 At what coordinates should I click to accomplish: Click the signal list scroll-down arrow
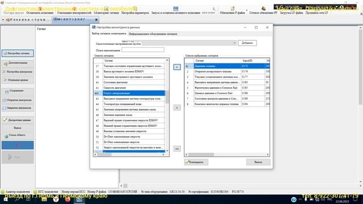coord(167,151)
